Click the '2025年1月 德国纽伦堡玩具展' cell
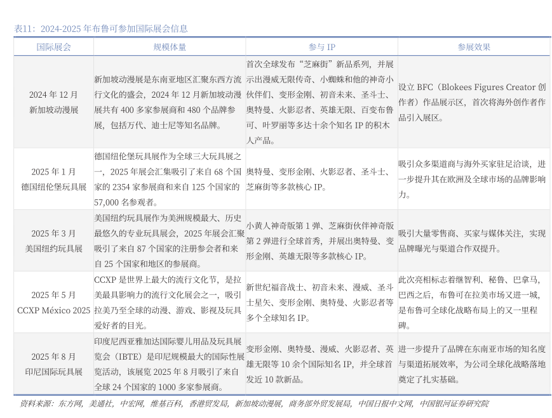The image size is (552, 418). tap(54, 179)
